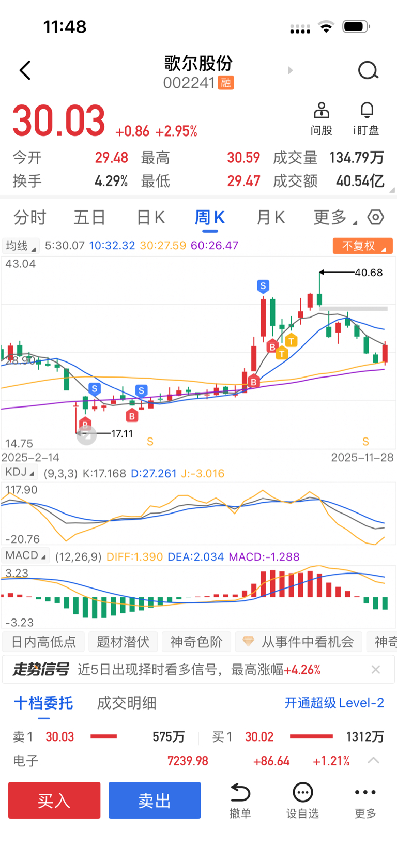This screenshot has height=860, width=397.
Task: Tap 设自选 add to watchlist icon
Action: point(302,801)
